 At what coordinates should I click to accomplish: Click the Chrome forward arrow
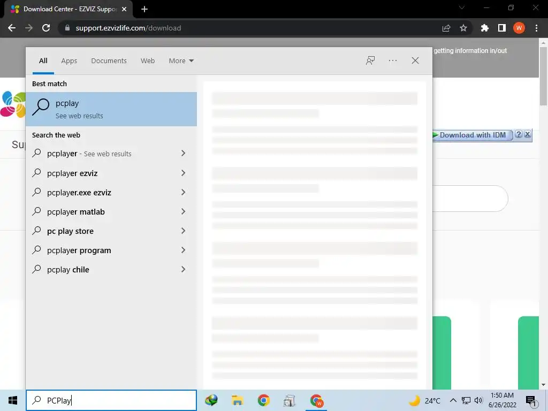29,28
